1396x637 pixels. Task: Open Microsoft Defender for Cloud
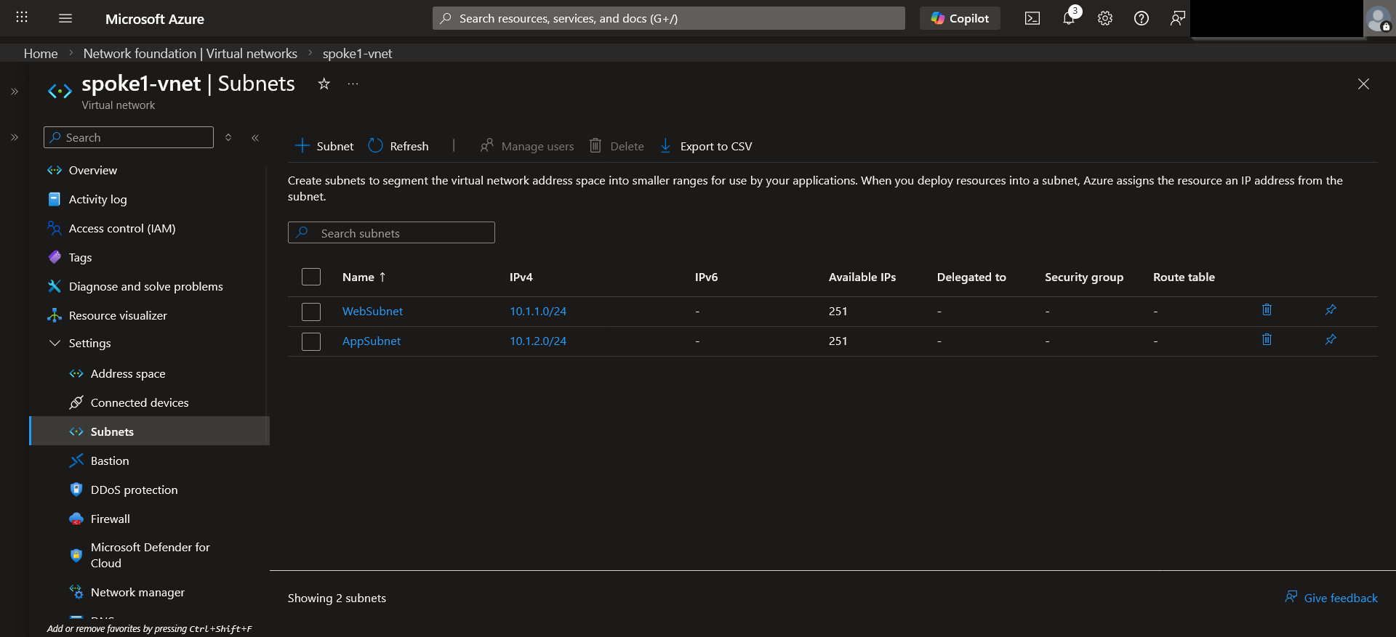tap(150, 555)
